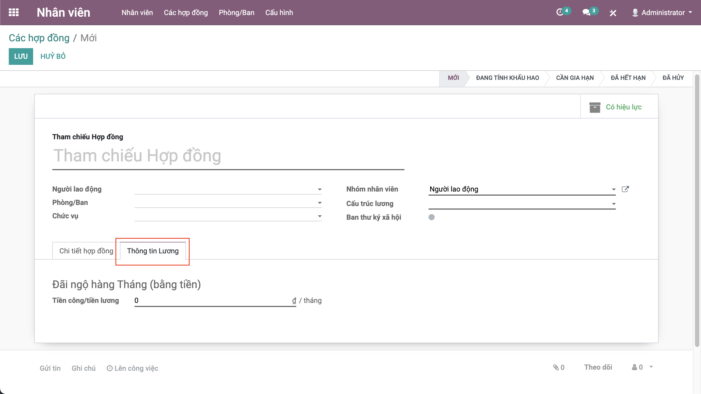Screen dimensions: 701x394
Task: Expand the Người lao động dropdown
Action: pyautogui.click(x=320, y=189)
